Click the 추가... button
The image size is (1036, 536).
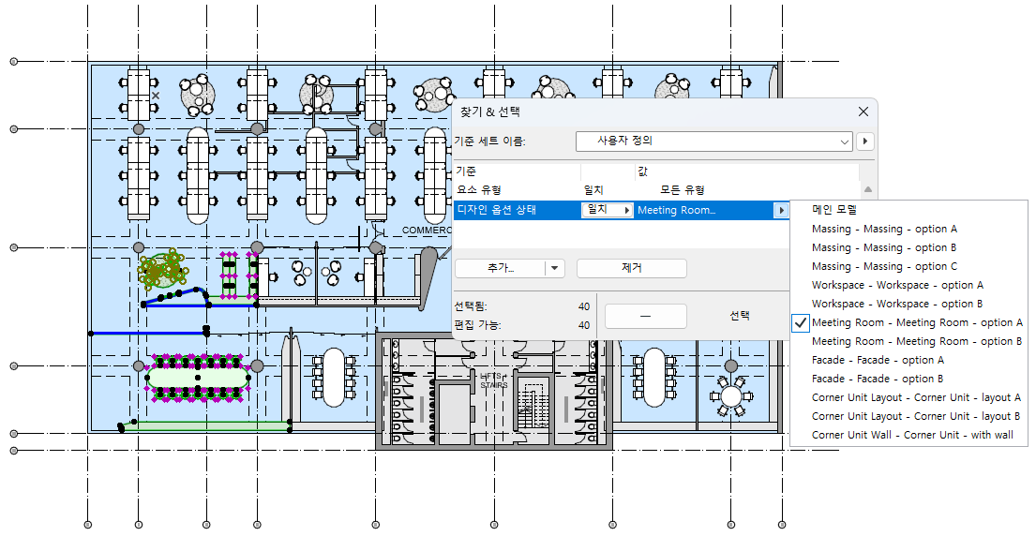[500, 268]
